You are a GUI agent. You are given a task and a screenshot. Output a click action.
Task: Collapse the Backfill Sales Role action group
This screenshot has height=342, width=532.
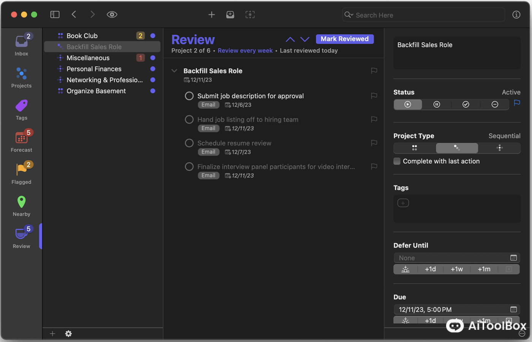tap(174, 71)
